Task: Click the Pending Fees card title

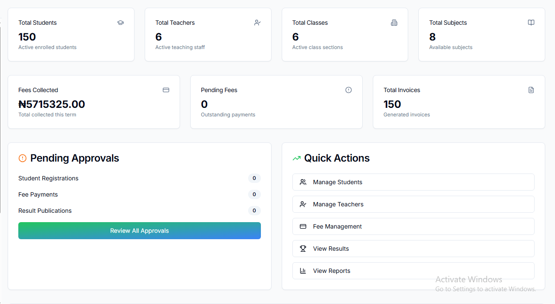Action: pos(219,90)
